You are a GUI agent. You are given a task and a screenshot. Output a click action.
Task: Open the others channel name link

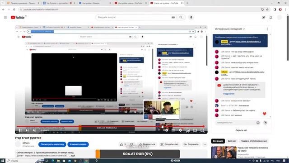point(26,143)
